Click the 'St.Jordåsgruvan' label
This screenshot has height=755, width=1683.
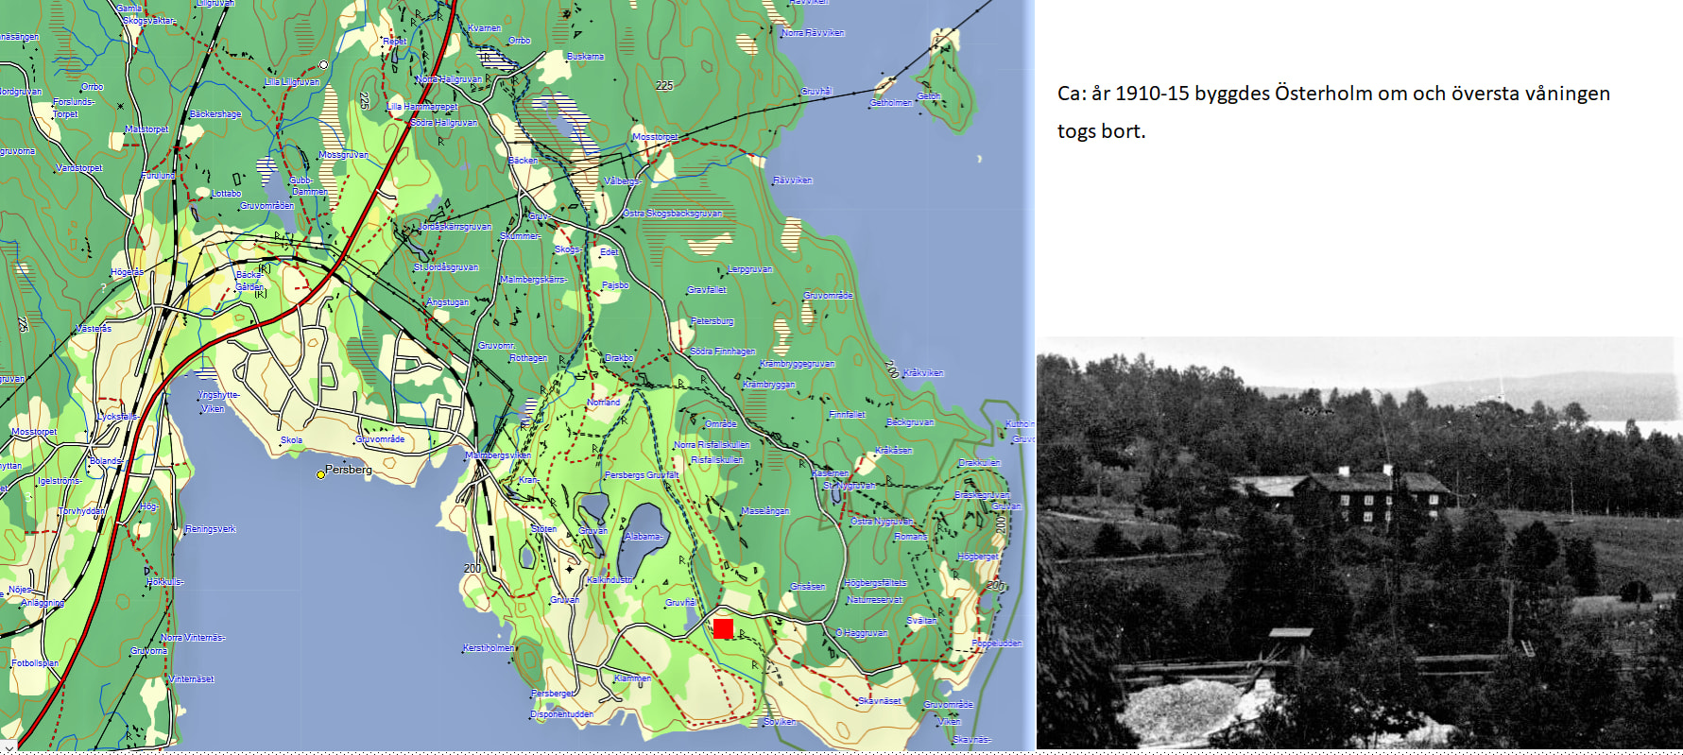pos(446,267)
